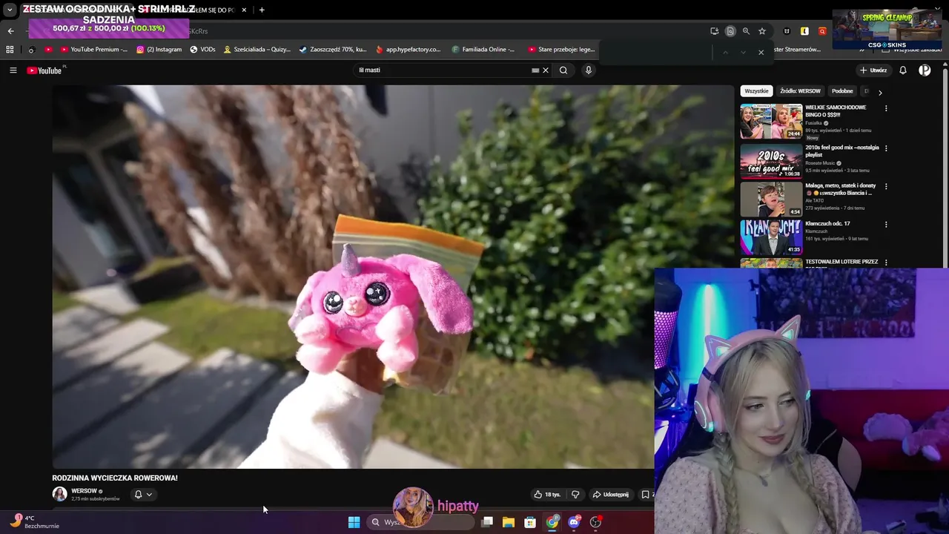
Task: Jump to next find result arrow
Action: tap(743, 52)
